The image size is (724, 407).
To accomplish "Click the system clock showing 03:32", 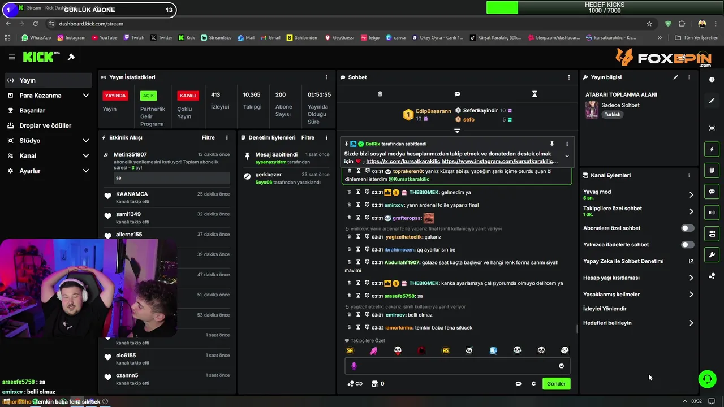I will [x=696, y=401].
